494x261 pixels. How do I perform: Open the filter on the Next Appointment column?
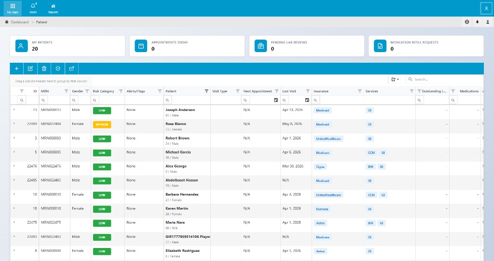pyautogui.click(x=276, y=91)
